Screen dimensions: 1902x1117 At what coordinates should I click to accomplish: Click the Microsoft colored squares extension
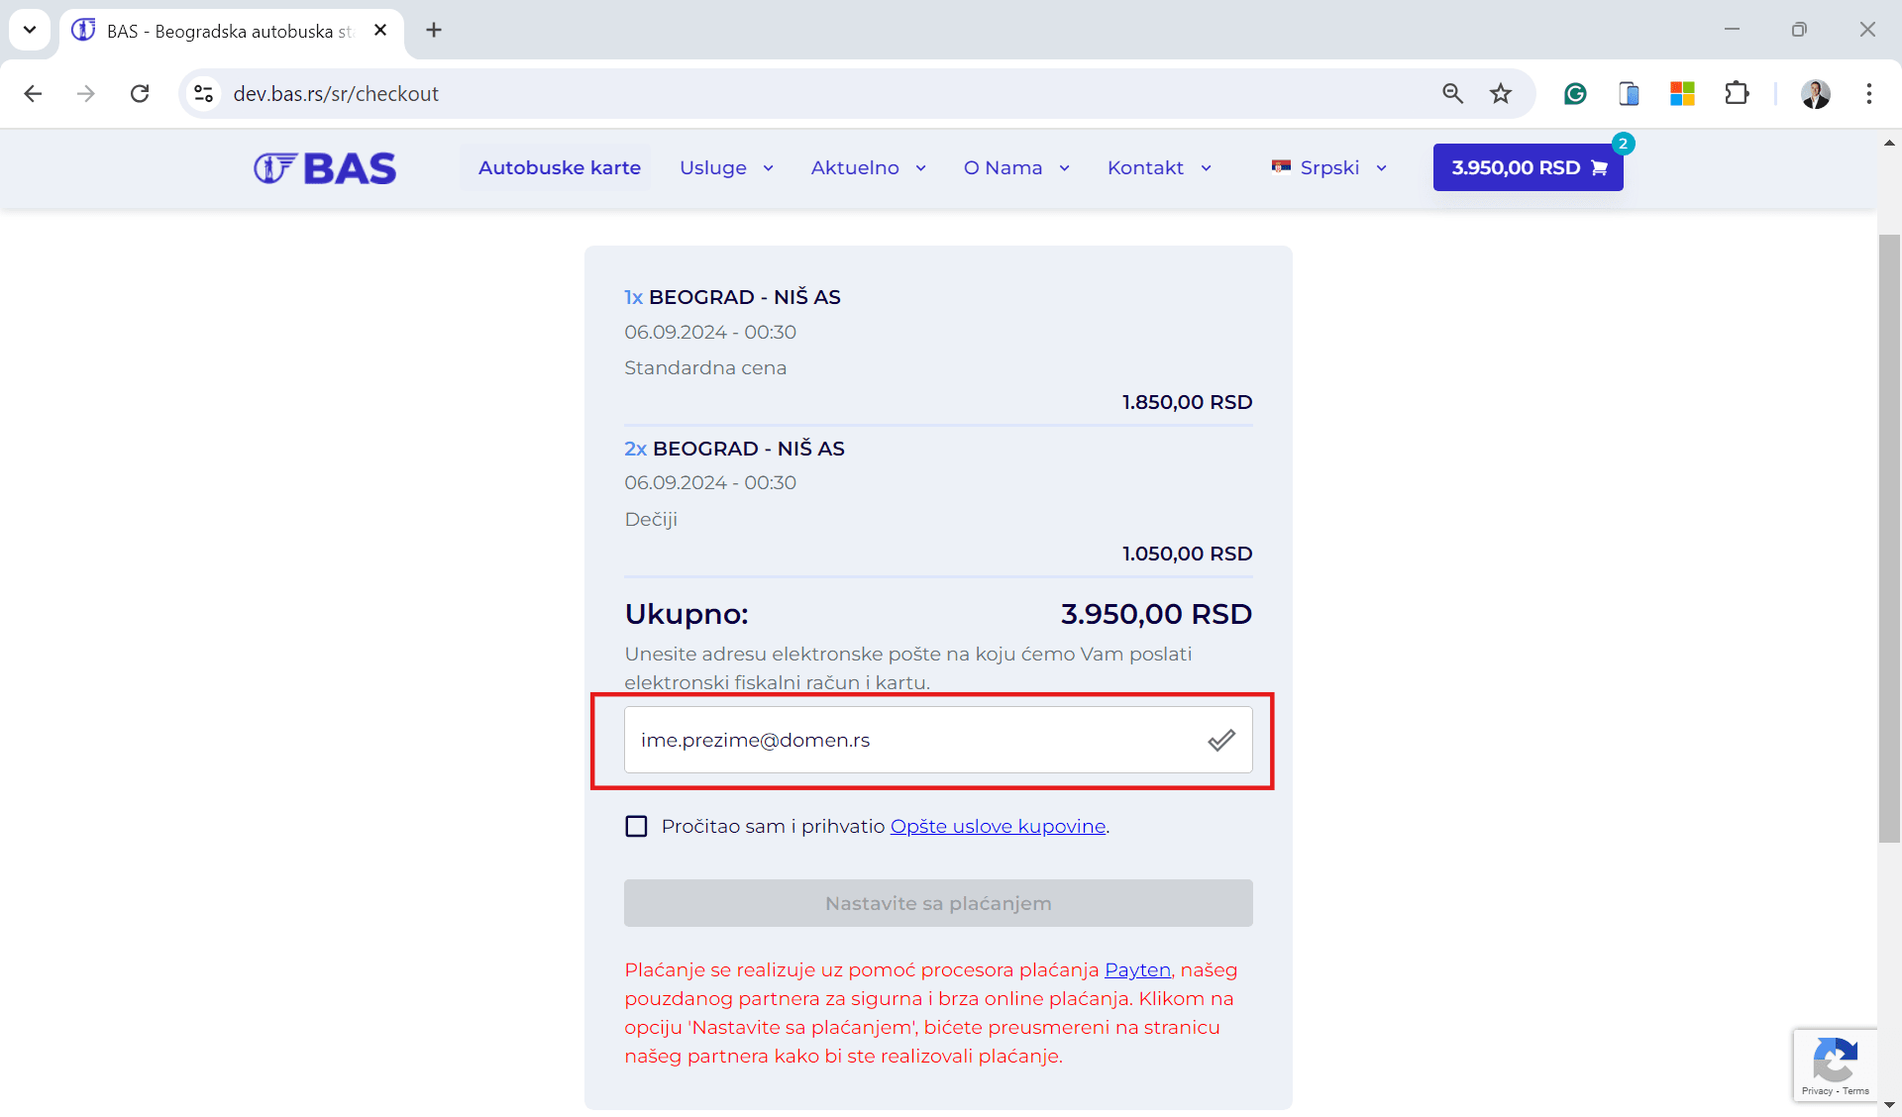click(1682, 93)
